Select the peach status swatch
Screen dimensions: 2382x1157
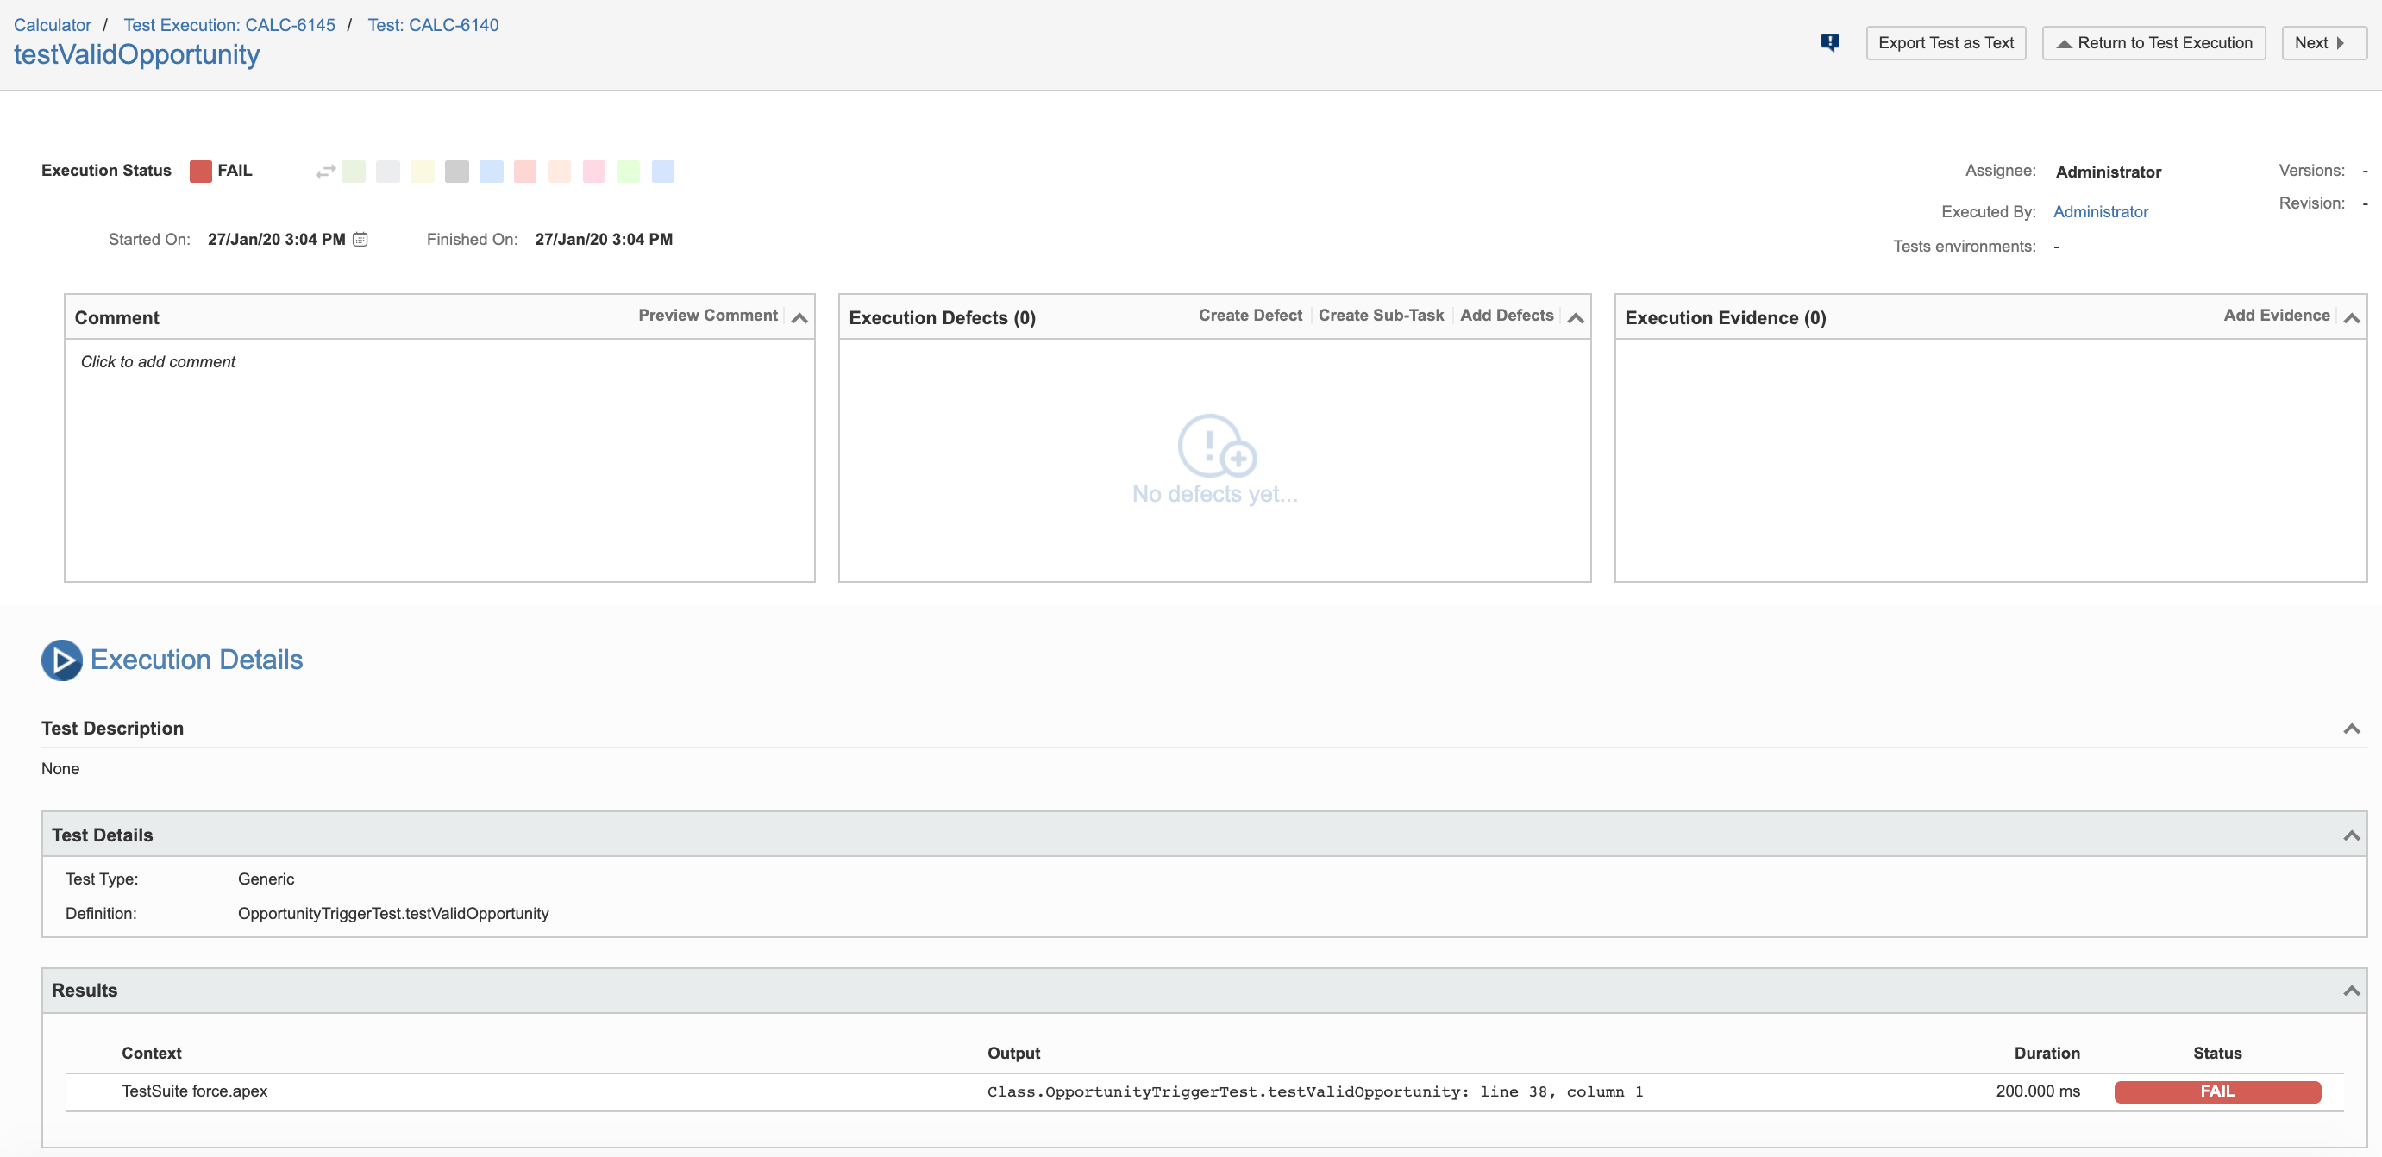point(560,171)
